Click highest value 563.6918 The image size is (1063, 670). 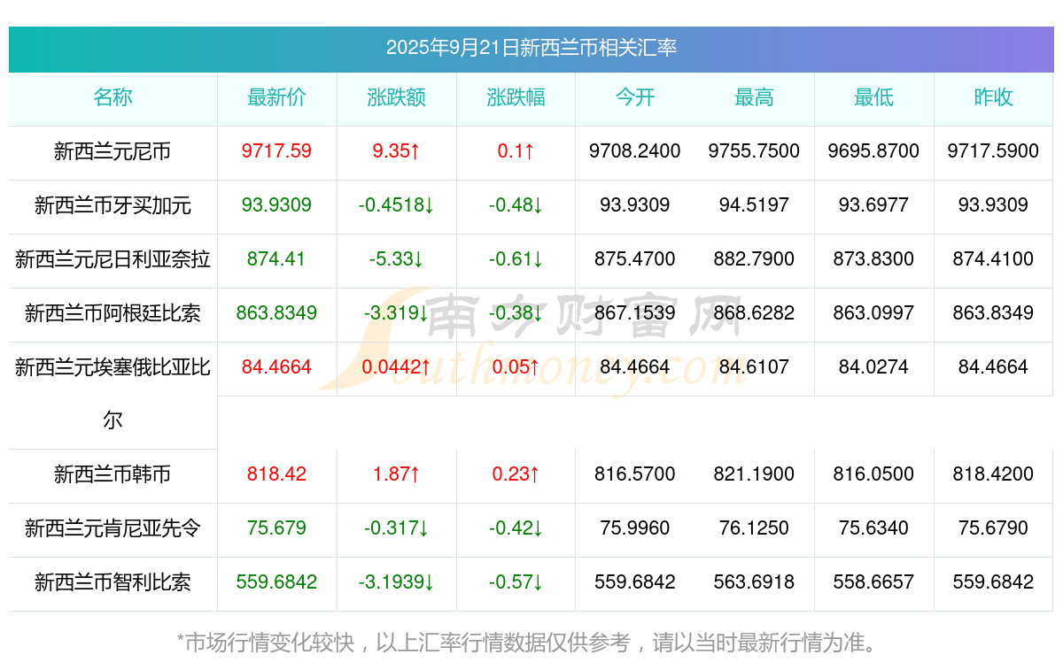[x=754, y=582]
